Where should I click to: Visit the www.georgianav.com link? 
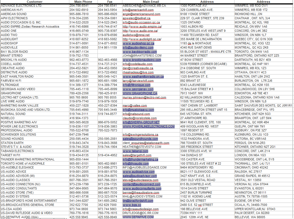point(138,89)
